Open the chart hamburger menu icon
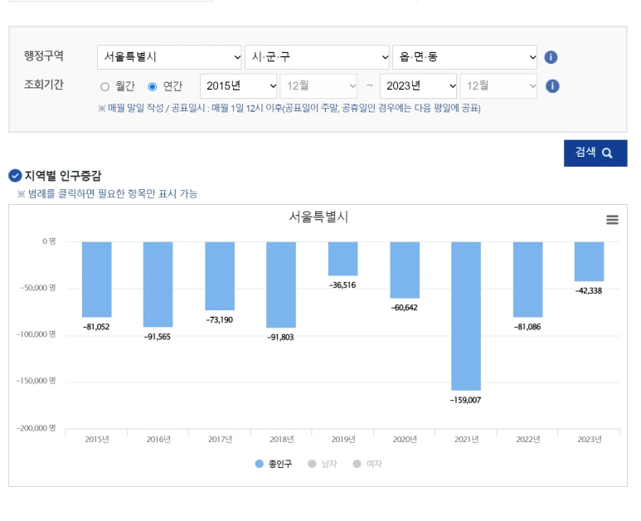Image resolution: width=641 pixels, height=521 pixels. click(x=612, y=220)
